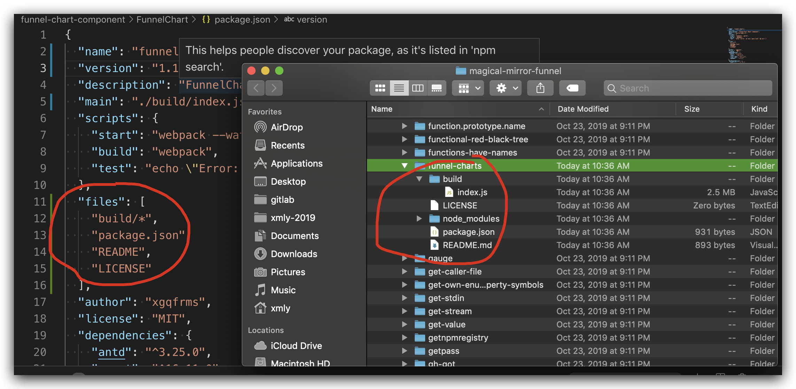796x389 pixels.
Task: Select the README.md file in Finder
Action: coord(465,245)
